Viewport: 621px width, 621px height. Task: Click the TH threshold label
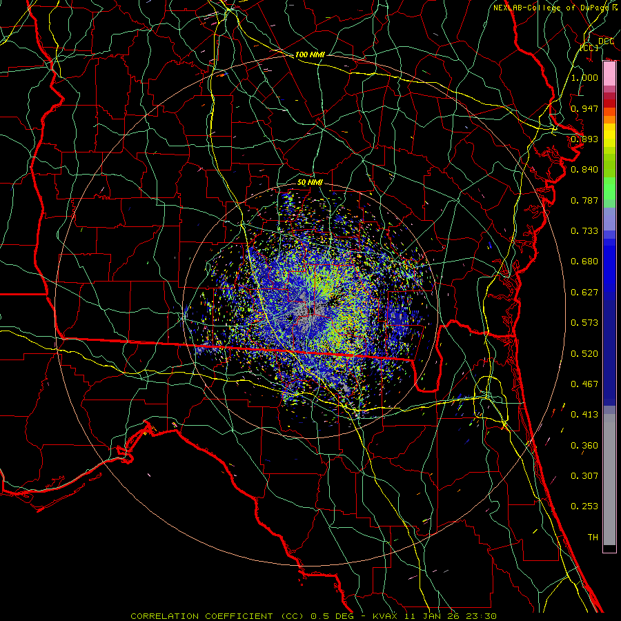593,537
